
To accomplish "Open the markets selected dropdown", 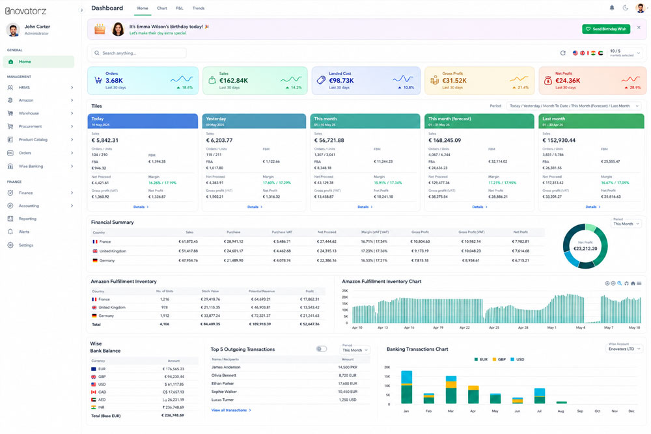I will [x=624, y=53].
